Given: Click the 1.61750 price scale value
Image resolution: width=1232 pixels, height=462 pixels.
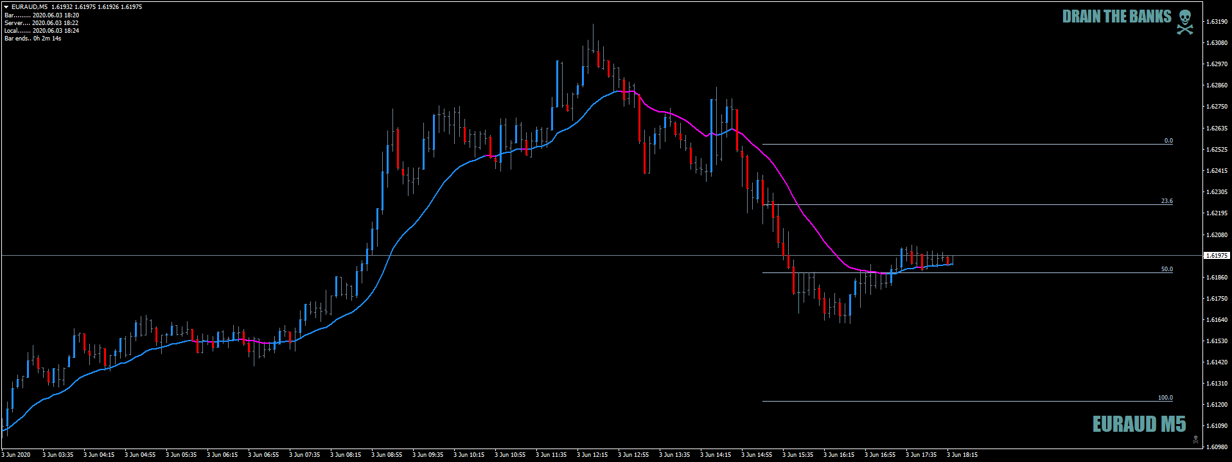Looking at the screenshot, I should [x=1217, y=299].
